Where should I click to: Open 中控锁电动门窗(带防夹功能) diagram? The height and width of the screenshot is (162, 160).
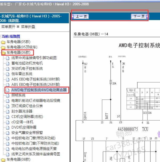coord(33,138)
